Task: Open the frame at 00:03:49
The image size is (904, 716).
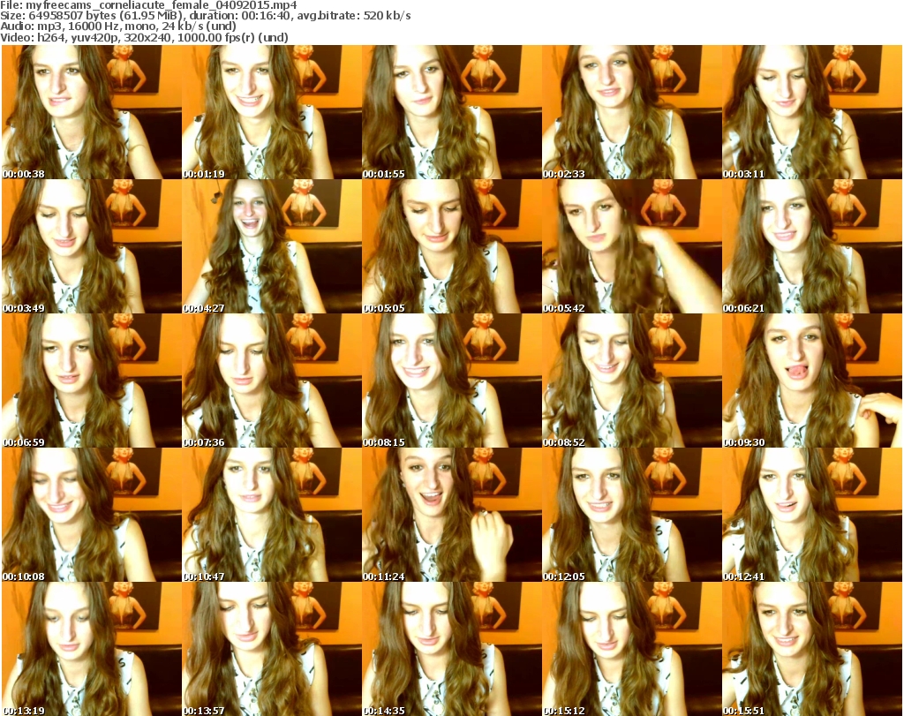Action: click(x=92, y=246)
